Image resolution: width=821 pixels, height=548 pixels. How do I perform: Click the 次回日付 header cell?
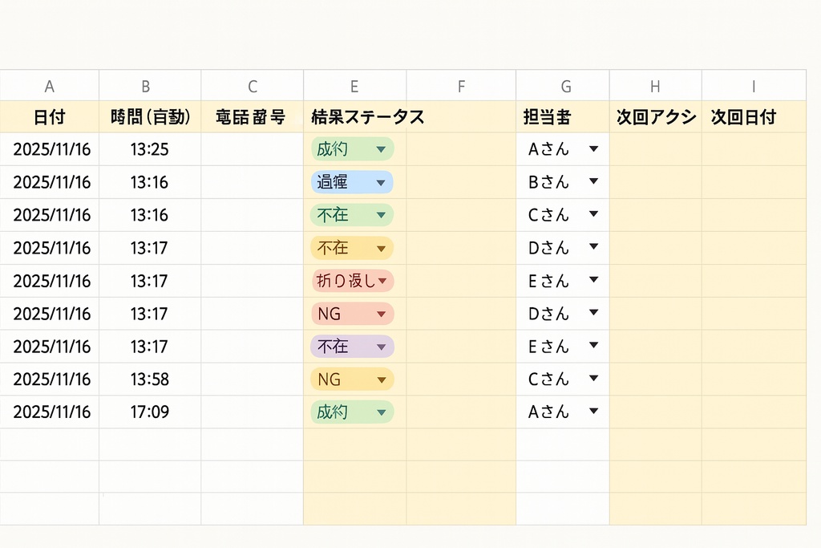tap(754, 117)
